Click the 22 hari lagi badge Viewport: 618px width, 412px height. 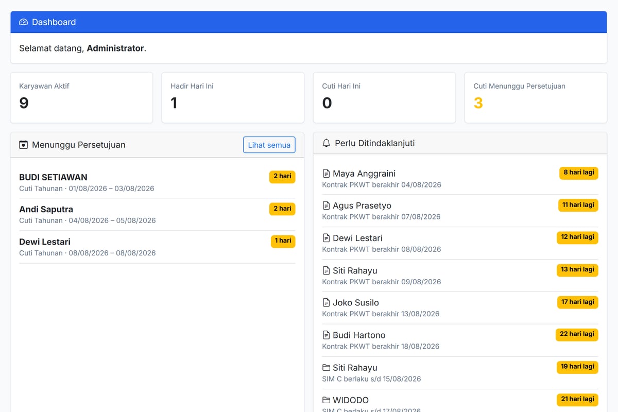coord(577,334)
